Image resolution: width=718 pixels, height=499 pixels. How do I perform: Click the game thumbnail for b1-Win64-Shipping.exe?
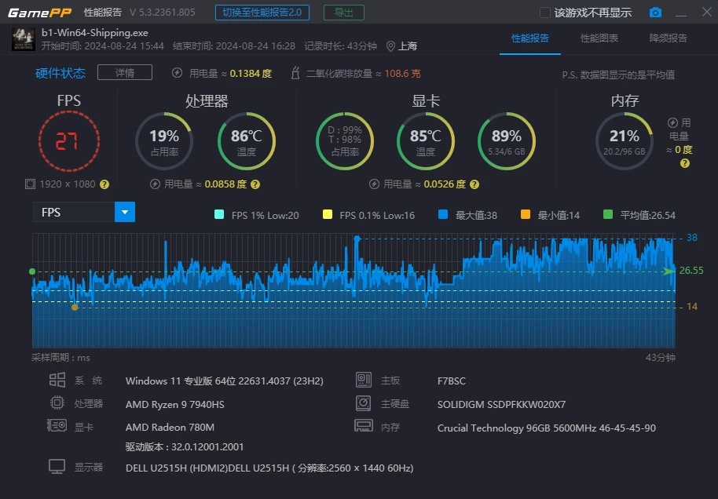pyautogui.click(x=24, y=39)
